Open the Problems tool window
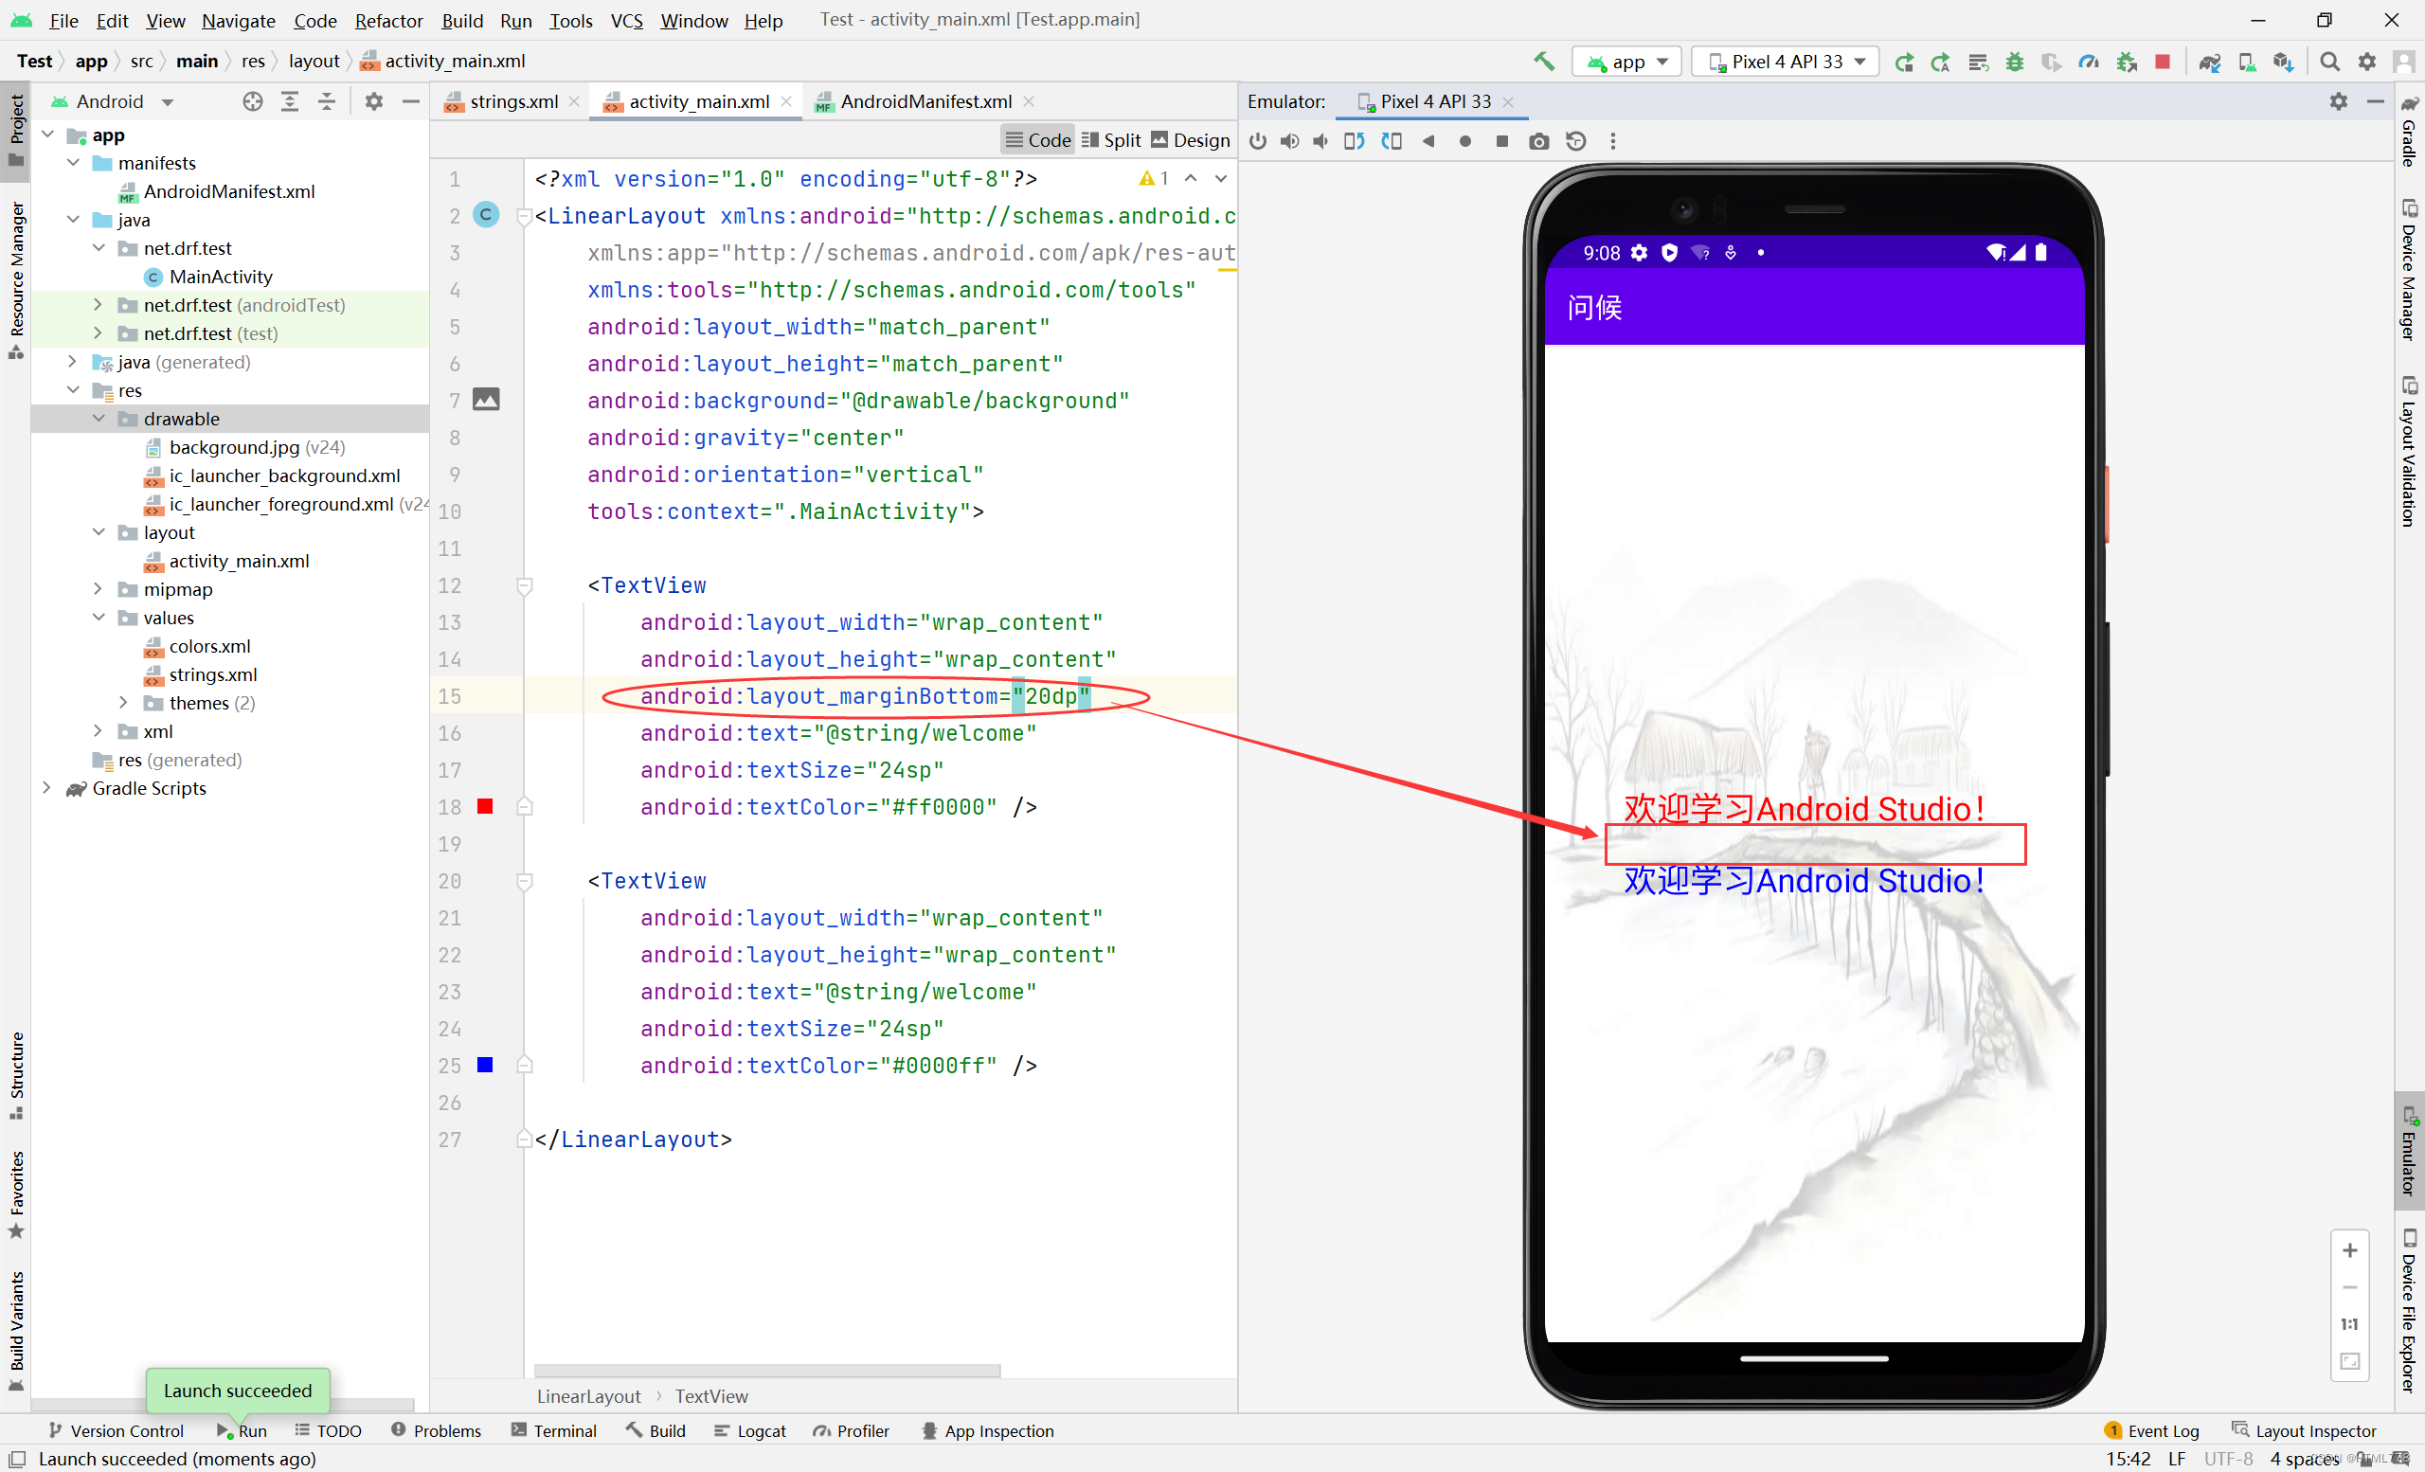The image size is (2425, 1472). coord(436,1430)
